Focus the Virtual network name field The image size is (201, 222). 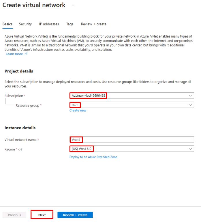[x=132, y=139]
